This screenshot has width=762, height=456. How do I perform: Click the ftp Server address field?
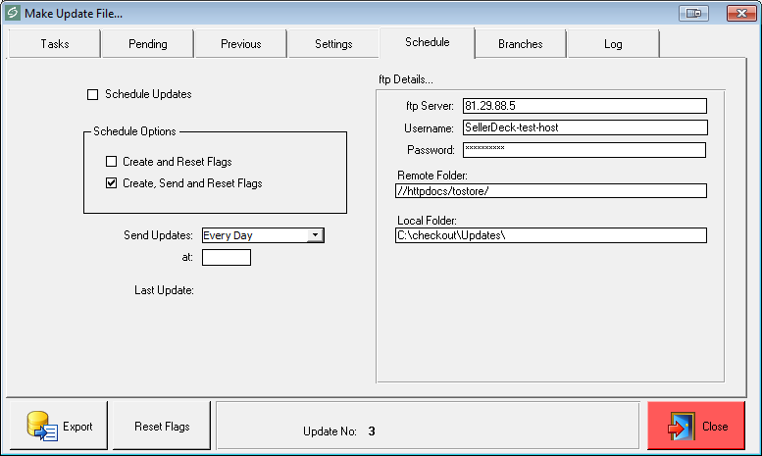tap(583, 106)
